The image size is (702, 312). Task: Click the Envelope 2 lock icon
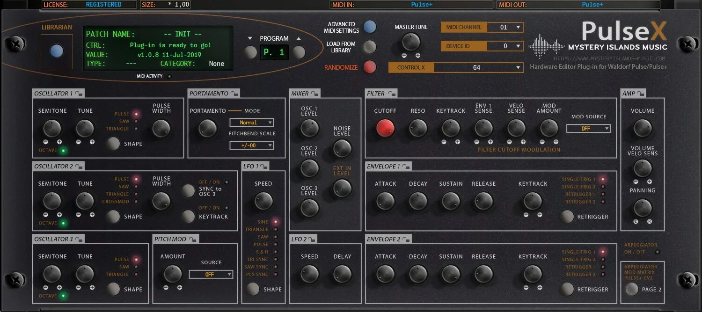click(x=405, y=239)
